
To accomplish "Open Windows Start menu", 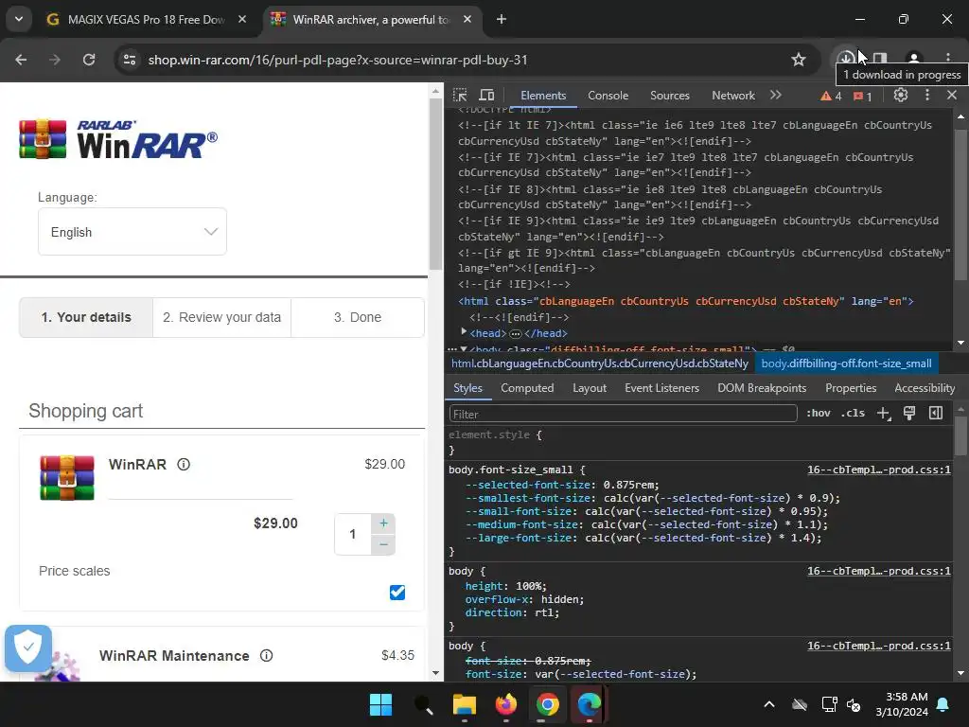I will 380,704.
